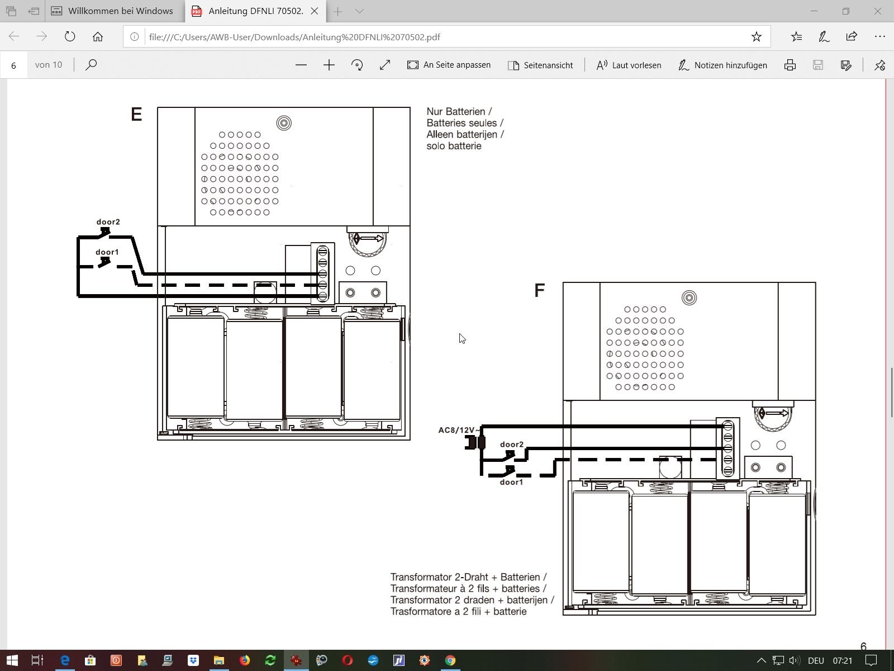Screen dimensions: 894x671
Task: Print the PDF document
Action: pyautogui.click(x=790, y=65)
